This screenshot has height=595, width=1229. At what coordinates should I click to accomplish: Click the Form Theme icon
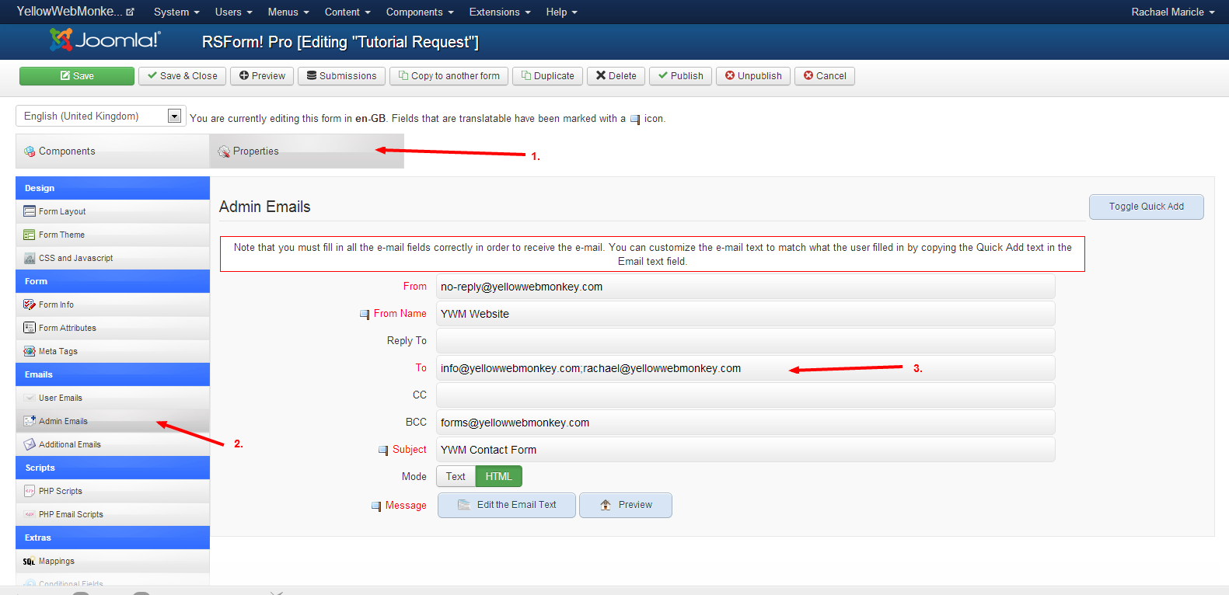click(30, 235)
